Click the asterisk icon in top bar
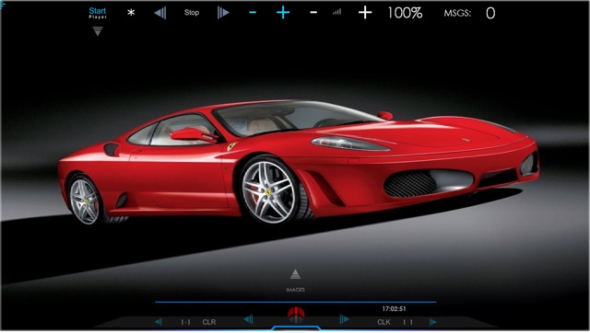The width and height of the screenshot is (590, 333). tap(131, 13)
